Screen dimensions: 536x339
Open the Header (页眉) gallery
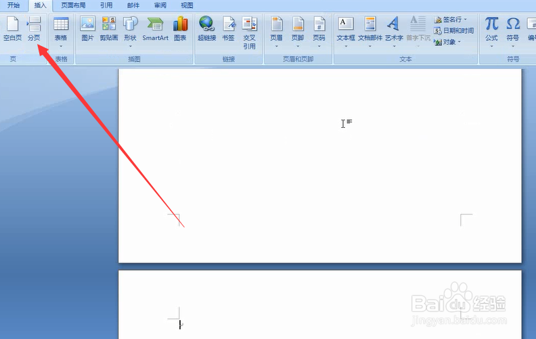[x=277, y=32]
